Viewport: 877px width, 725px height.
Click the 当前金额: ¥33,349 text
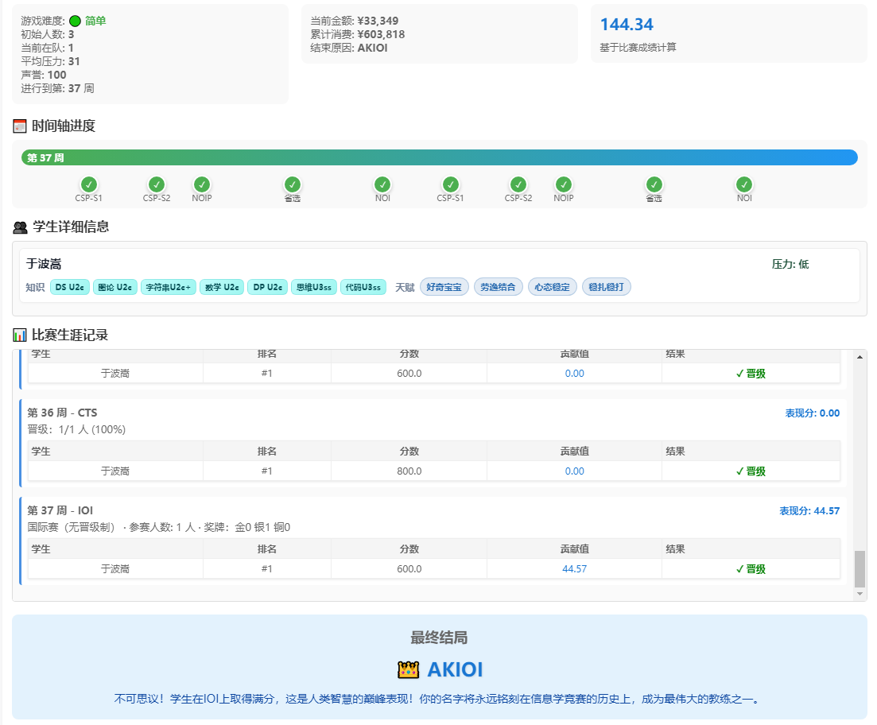pos(355,21)
